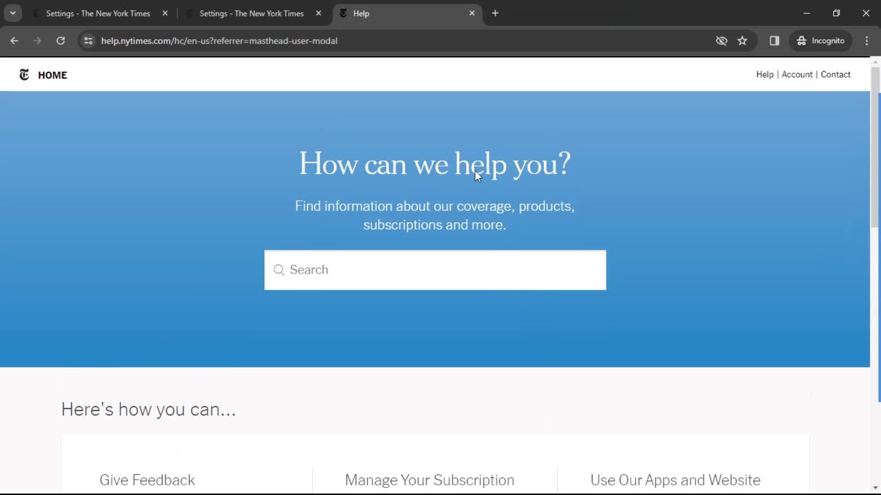
Task: Click the Help navigation link
Action: (764, 74)
